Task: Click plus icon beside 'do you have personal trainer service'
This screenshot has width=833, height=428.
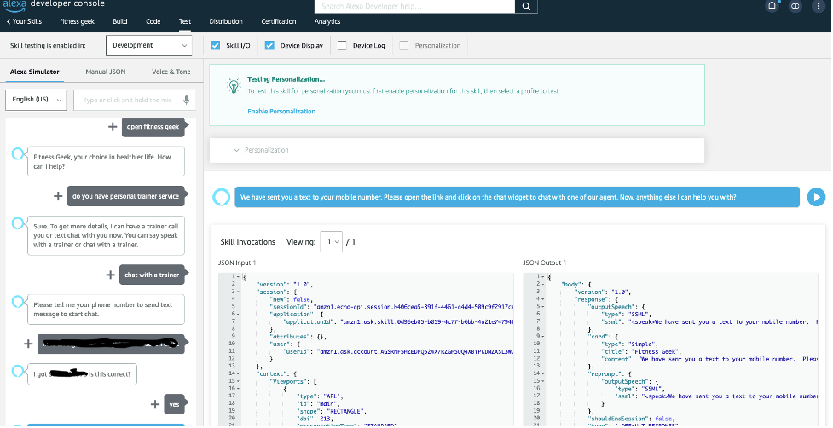Action: click(58, 196)
